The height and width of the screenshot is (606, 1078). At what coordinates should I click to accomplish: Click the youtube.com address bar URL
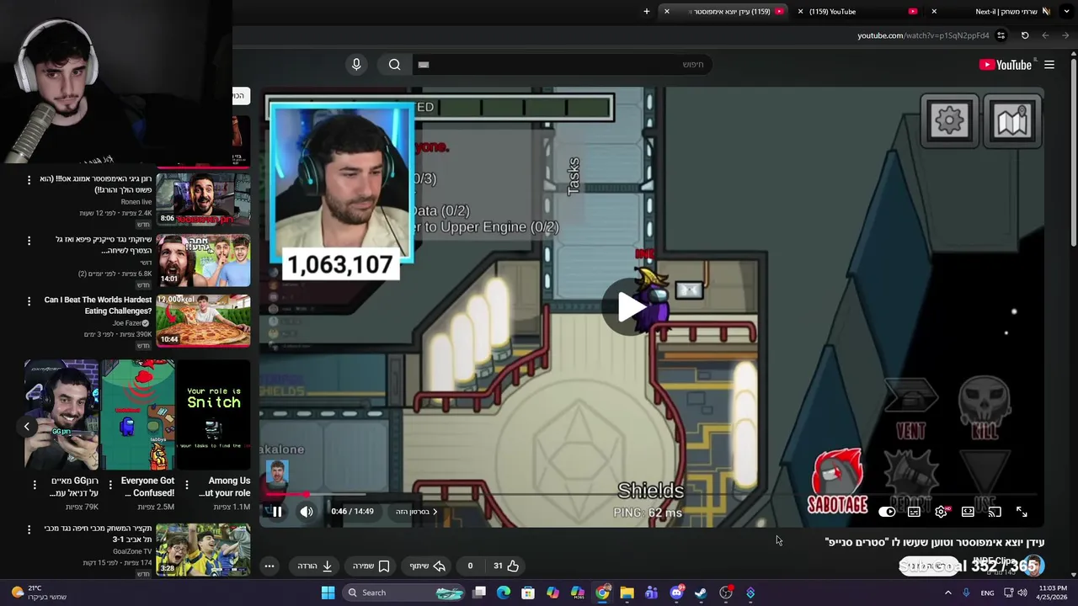[x=923, y=35]
